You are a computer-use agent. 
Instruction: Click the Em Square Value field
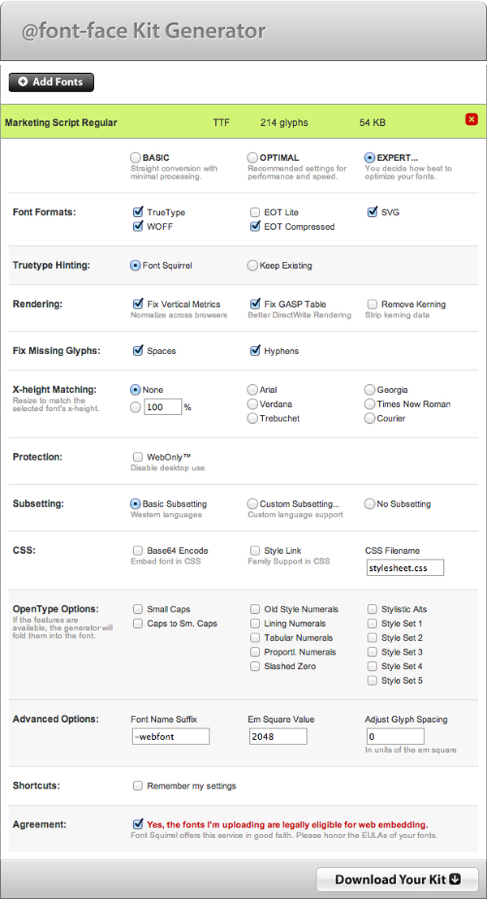(x=278, y=737)
